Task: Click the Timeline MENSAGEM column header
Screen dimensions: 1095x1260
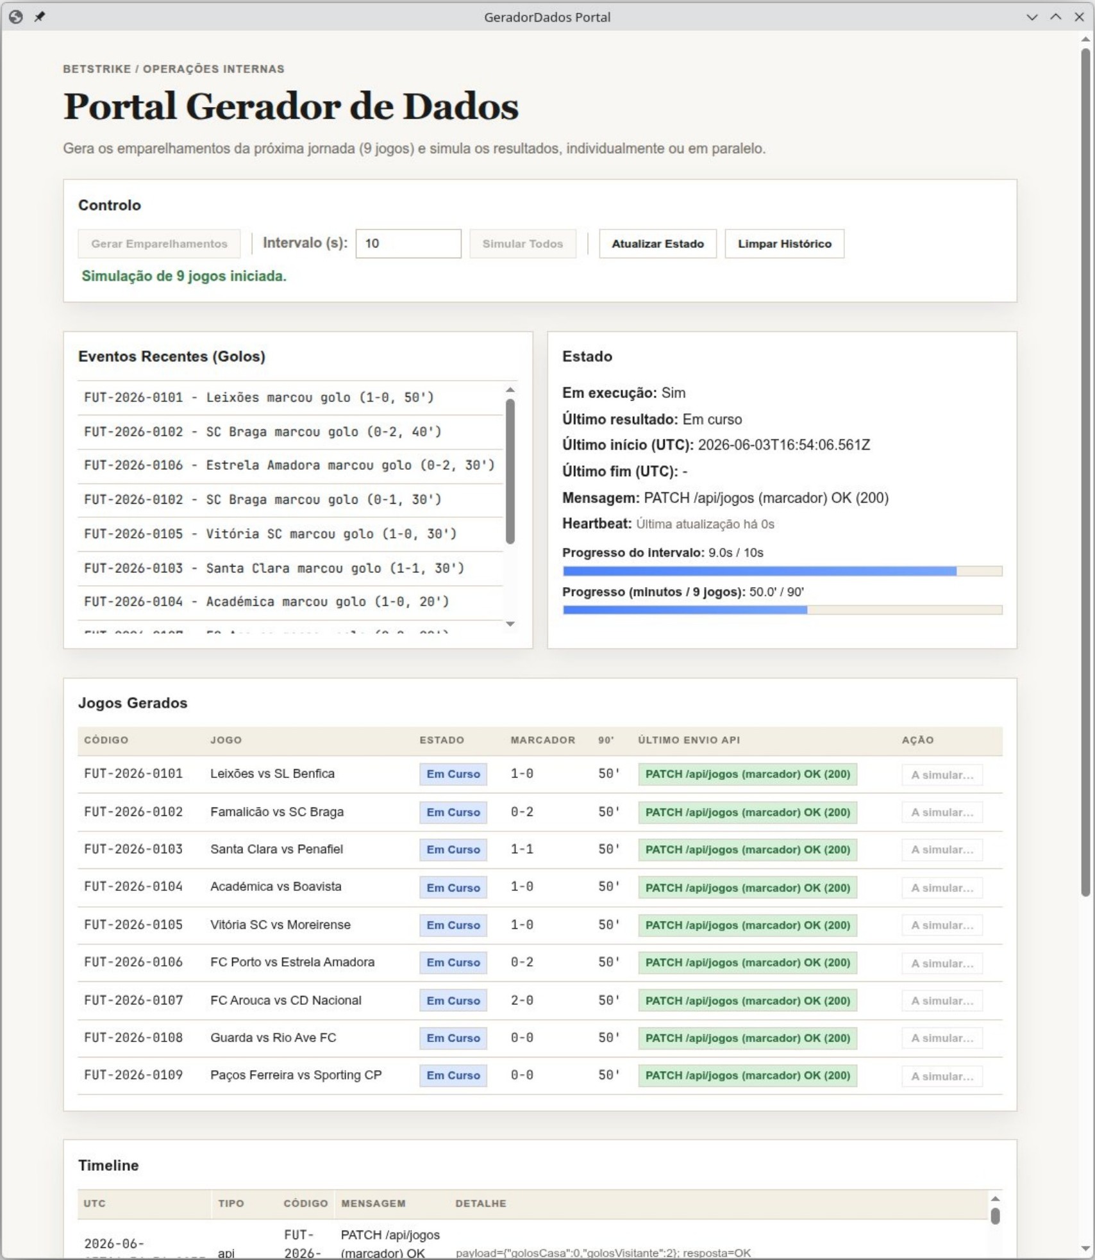Action: 373,1204
